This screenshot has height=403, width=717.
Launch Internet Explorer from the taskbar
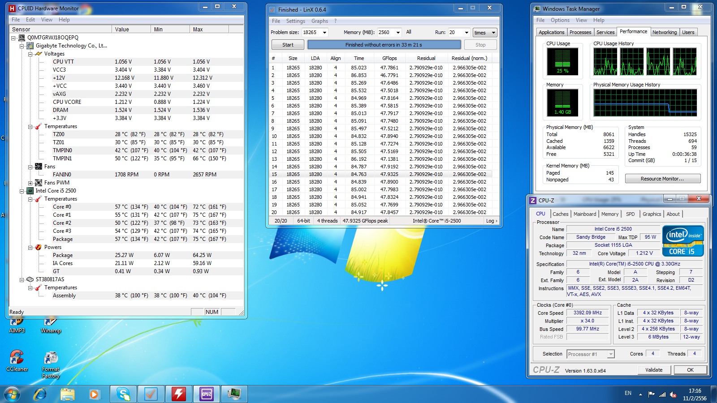pyautogui.click(x=40, y=394)
